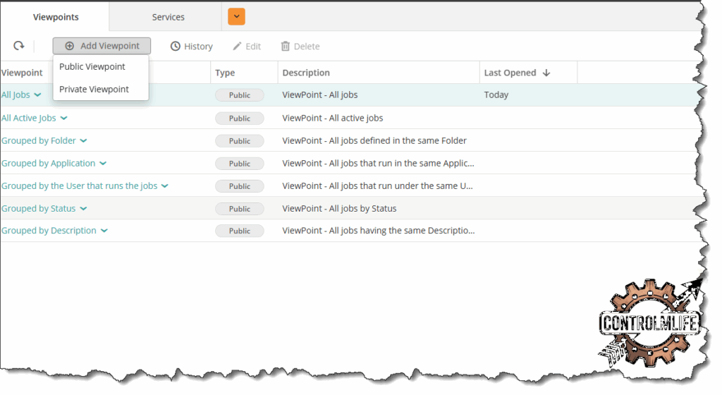Select the Viewpoints tab
This screenshot has width=722, height=395.
[x=56, y=17]
